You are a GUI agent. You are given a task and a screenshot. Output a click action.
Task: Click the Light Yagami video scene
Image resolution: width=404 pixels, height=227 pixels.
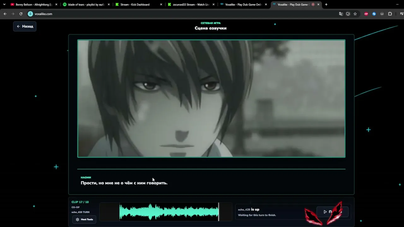coord(211,98)
